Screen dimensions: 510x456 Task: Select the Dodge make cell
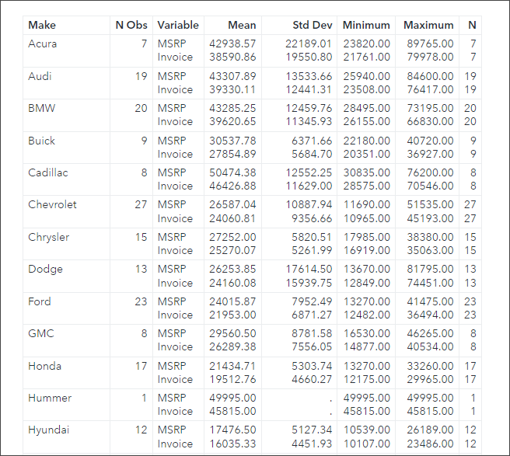point(45,270)
